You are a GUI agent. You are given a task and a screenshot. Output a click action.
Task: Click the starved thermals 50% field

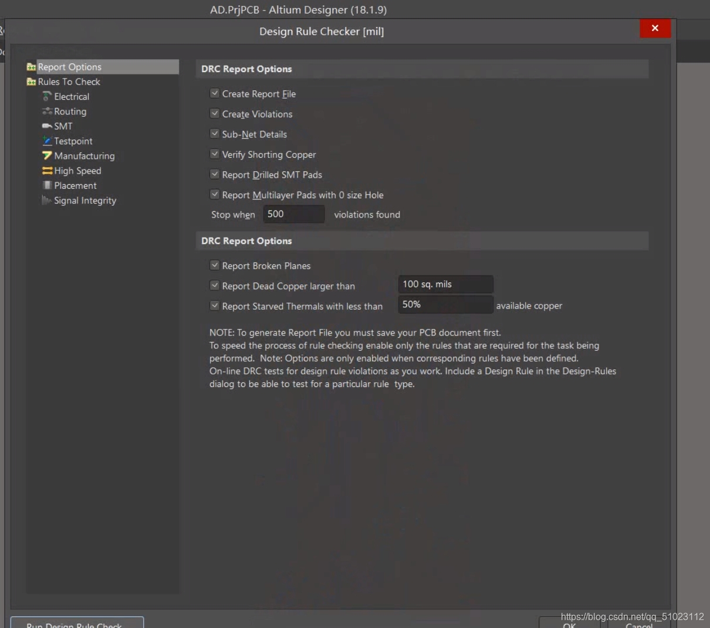pyautogui.click(x=445, y=304)
